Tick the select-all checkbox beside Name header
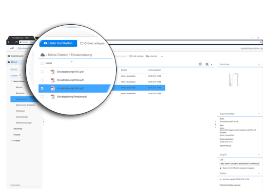Viewport: 263px width, 189px height. pos(42,63)
